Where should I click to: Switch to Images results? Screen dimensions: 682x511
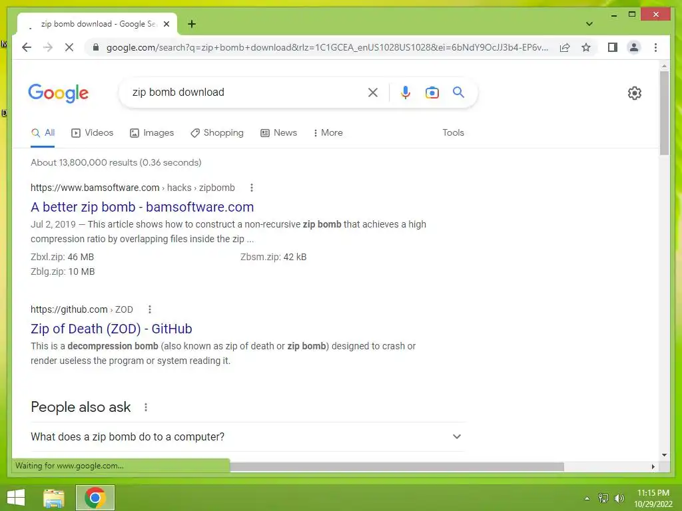(152, 133)
